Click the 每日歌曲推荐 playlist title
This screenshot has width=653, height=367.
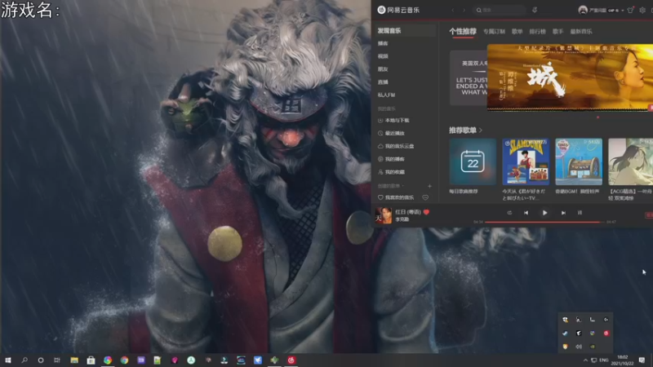tap(464, 192)
